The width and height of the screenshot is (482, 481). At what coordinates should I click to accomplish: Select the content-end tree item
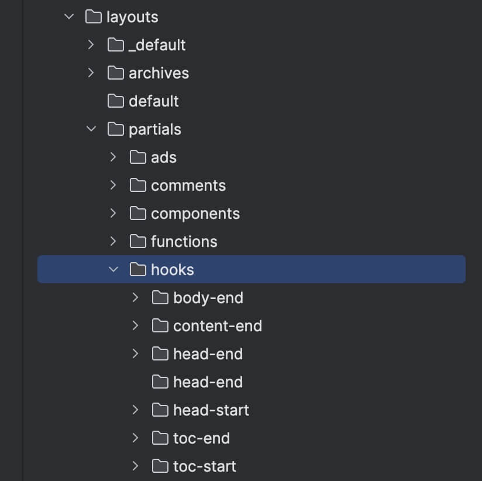252,326
